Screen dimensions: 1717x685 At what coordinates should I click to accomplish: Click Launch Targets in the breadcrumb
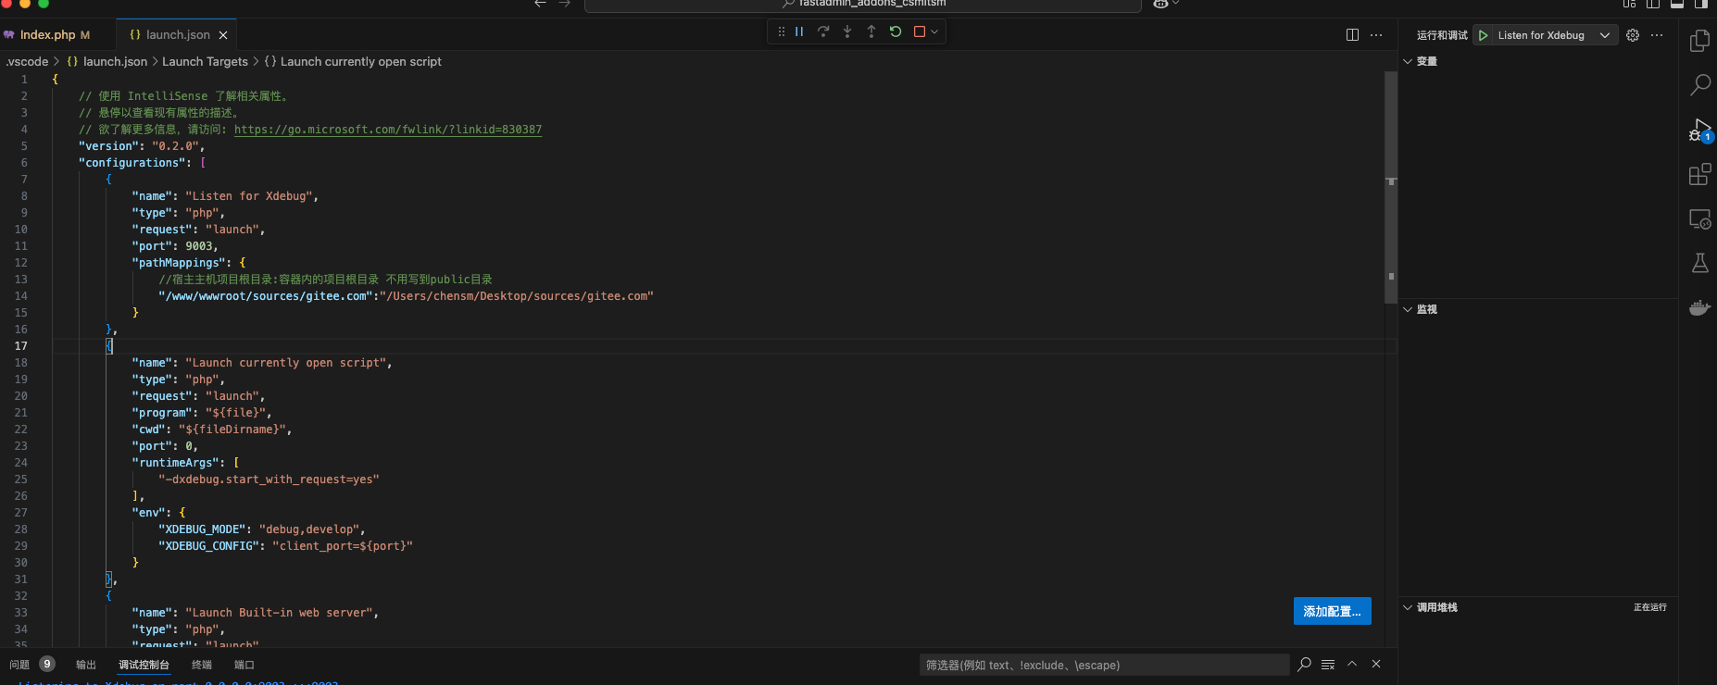coord(205,62)
